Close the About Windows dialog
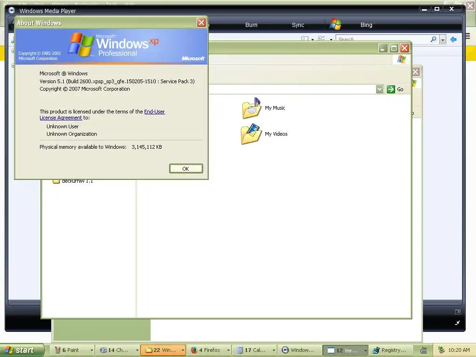Image resolution: width=476 pixels, height=357 pixels. [201, 22]
